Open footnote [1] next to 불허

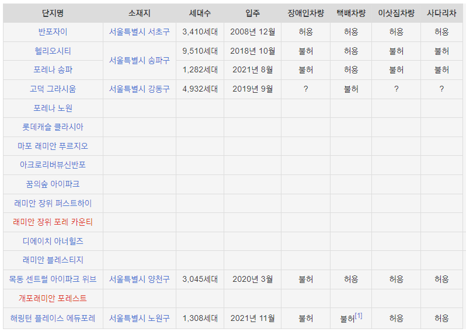359,316
